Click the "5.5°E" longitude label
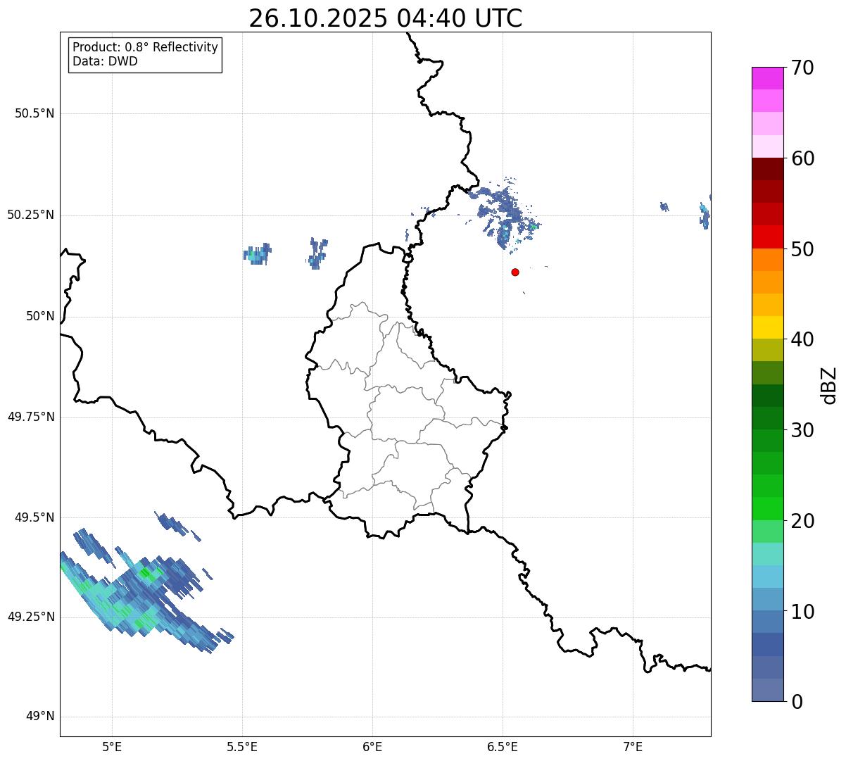 tap(242, 747)
